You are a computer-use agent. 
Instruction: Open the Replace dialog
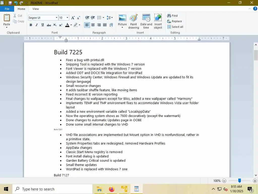point(174,21)
